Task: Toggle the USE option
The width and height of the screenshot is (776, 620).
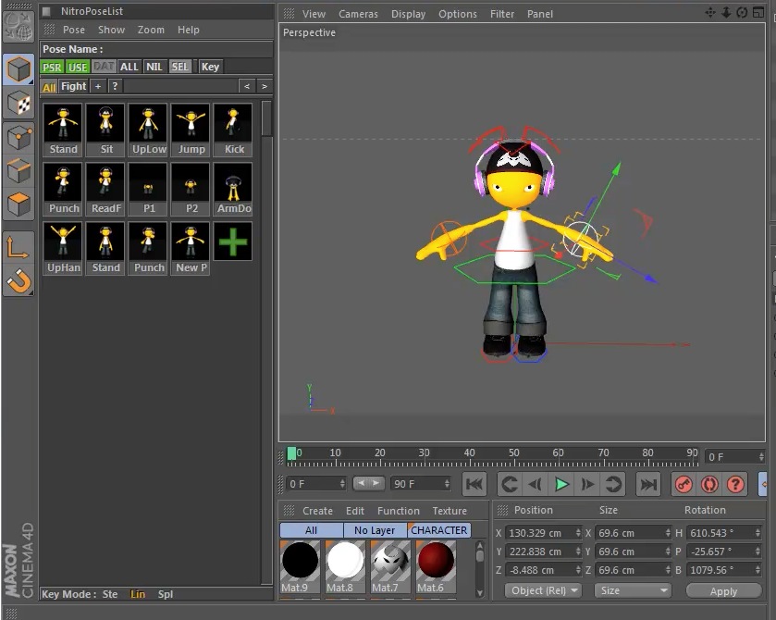Action: pos(78,67)
